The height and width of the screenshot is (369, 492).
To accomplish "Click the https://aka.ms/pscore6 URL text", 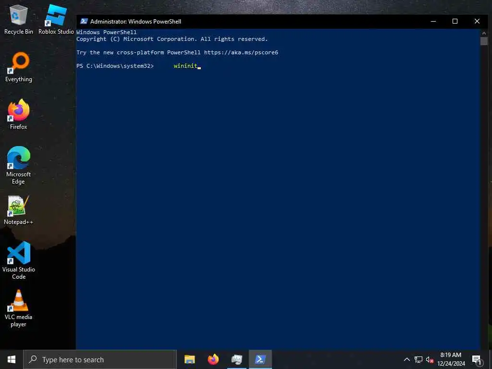I will point(241,52).
